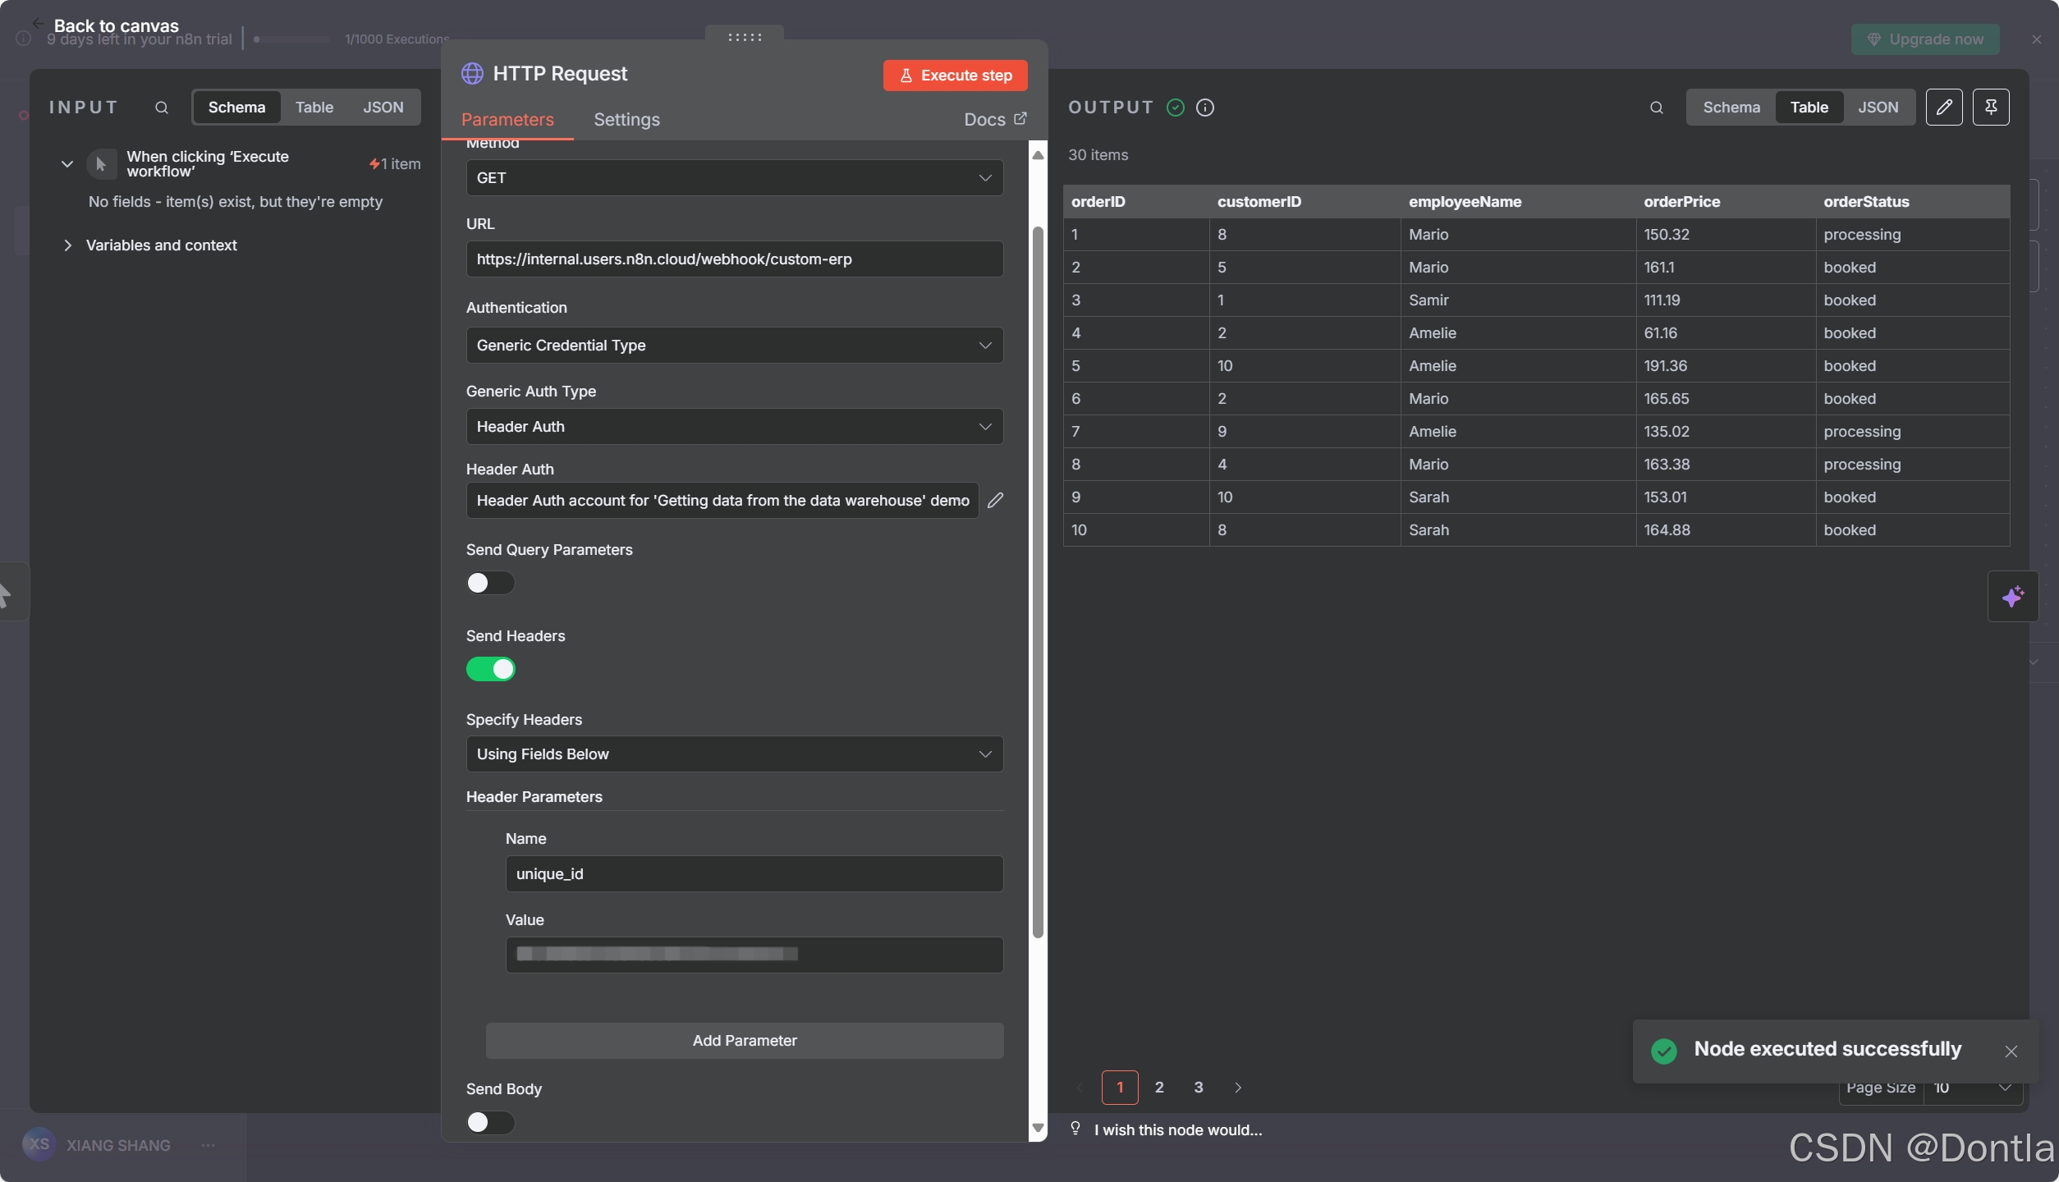Expand Variables and context
Screen dimensions: 2059x1182
coord(67,245)
